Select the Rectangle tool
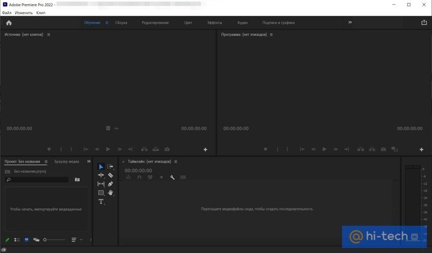Viewport: 432px width, 253px height. coord(101,193)
